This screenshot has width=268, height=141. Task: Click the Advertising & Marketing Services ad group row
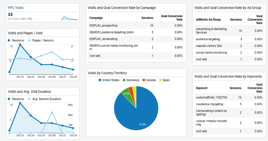pyautogui.click(x=229, y=31)
